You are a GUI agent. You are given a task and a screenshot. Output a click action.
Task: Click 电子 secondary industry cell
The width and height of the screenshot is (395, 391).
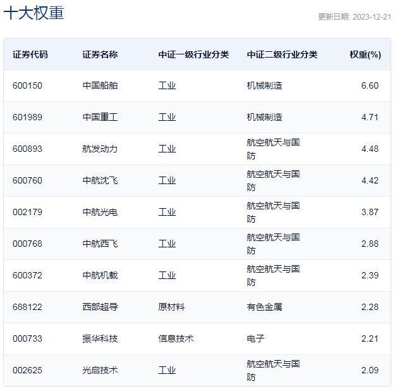256,338
